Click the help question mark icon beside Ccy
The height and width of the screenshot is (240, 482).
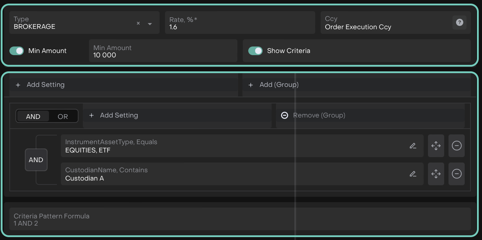(459, 22)
